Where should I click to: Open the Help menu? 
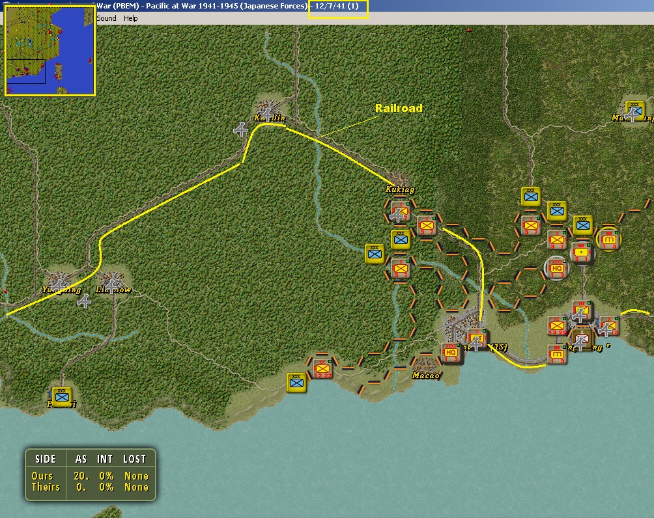130,18
